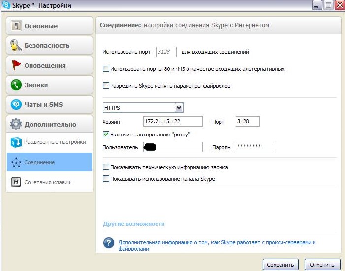The height and width of the screenshot is (271, 345).
Task: Click the Сочетания клавиш keyboard icon
Action: pos(16,182)
